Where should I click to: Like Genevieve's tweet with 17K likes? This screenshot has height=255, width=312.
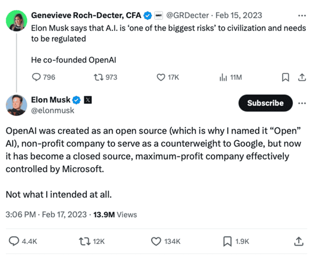[x=162, y=77]
